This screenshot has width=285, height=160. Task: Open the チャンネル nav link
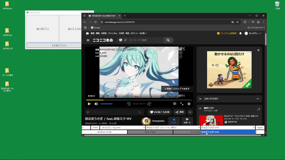click(113, 33)
